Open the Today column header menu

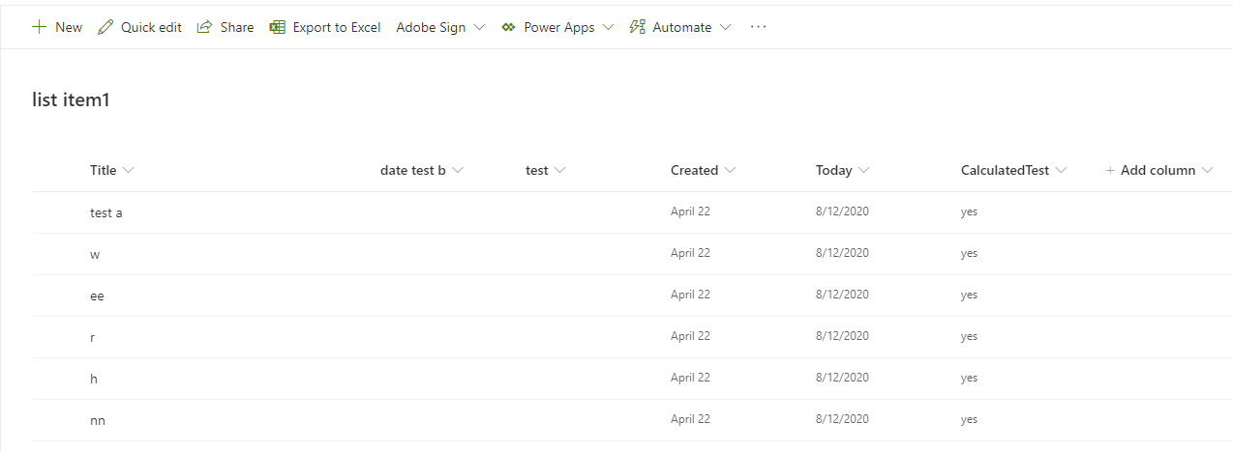tap(863, 170)
